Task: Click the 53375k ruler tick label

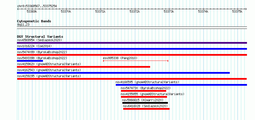Action: click(x=237, y=12)
